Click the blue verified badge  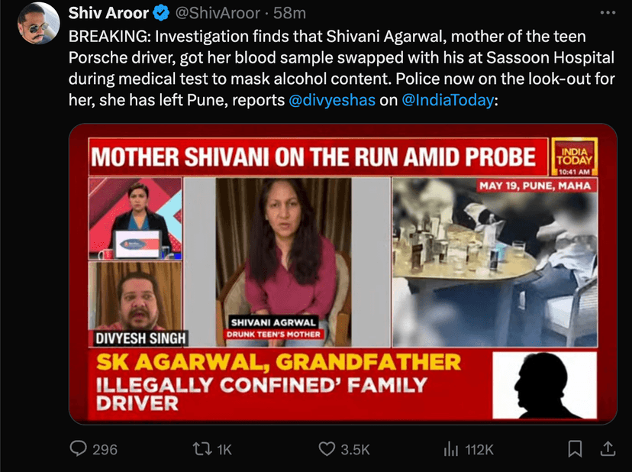tap(161, 13)
